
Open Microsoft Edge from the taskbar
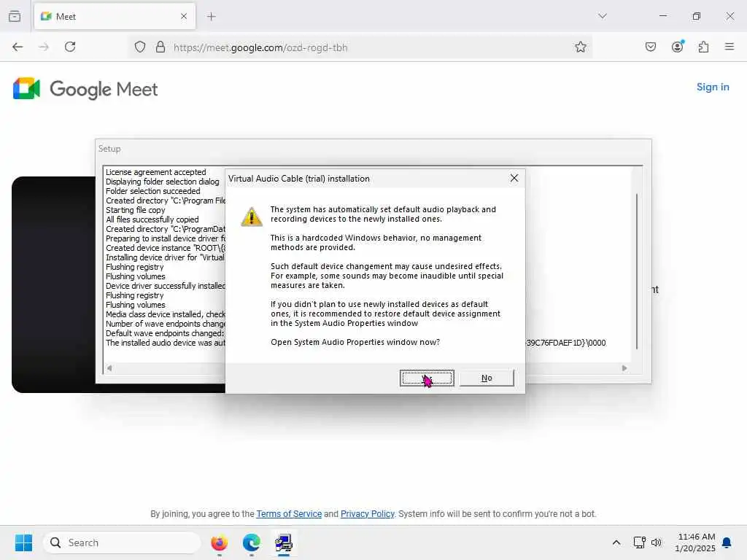click(251, 542)
